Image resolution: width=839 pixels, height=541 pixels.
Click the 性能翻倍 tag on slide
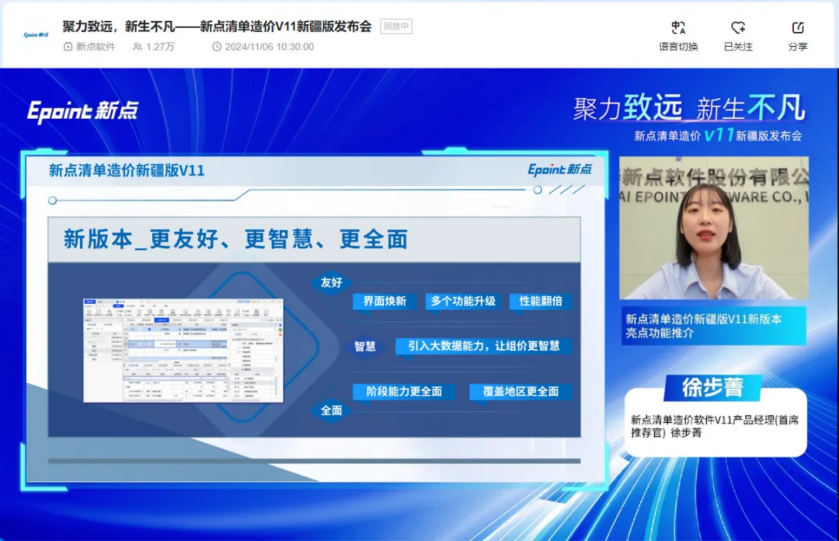click(541, 301)
